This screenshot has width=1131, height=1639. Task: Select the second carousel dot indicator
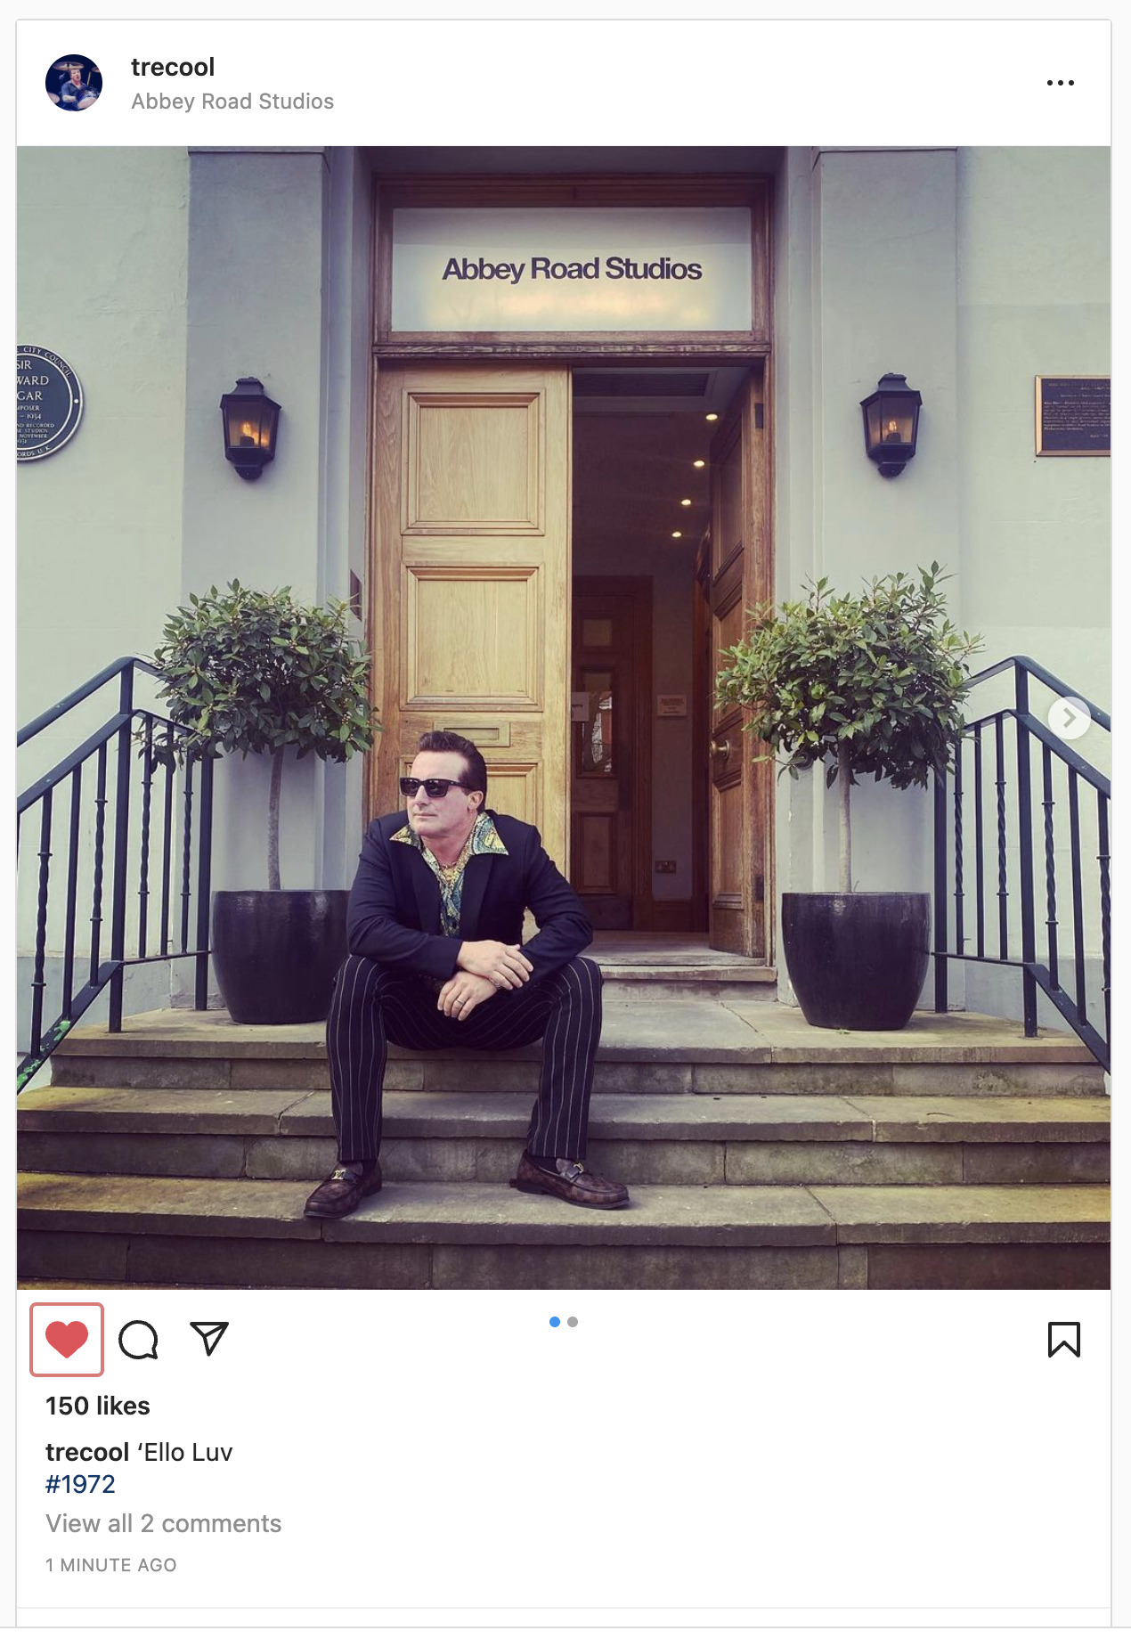pyautogui.click(x=573, y=1322)
